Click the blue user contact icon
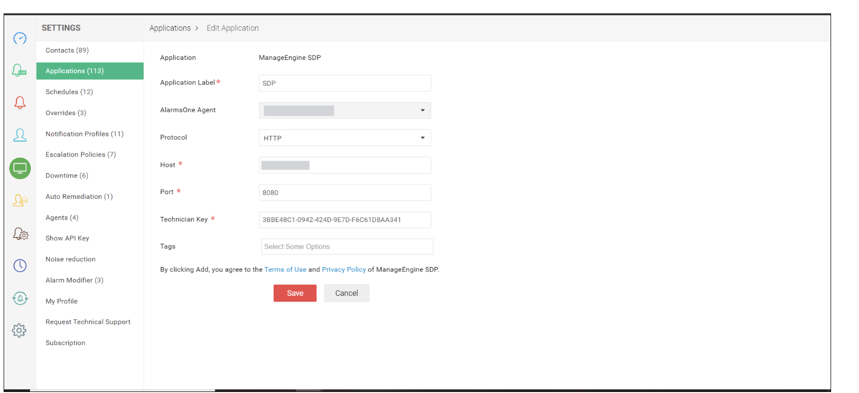The image size is (859, 393). tap(20, 135)
